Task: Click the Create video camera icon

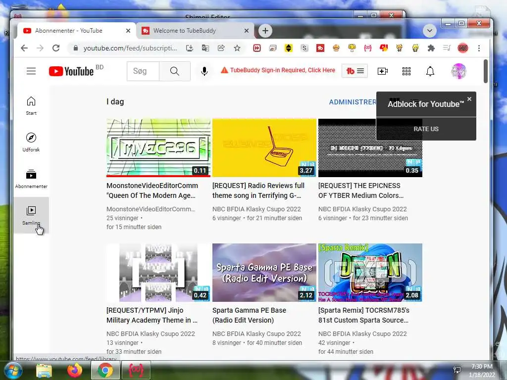Action: click(383, 71)
